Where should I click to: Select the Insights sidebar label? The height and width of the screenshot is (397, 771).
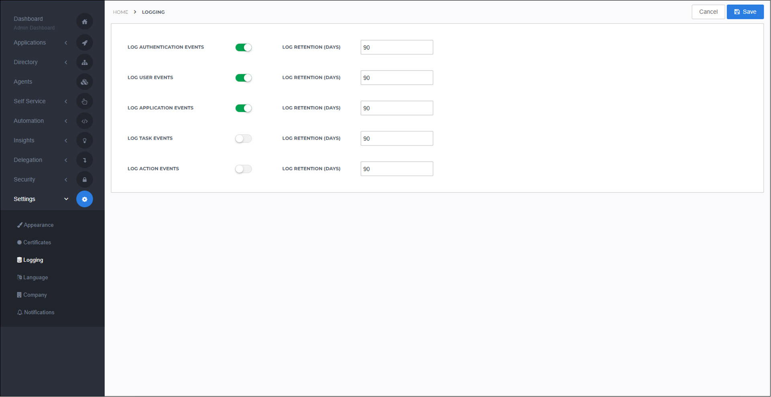[x=24, y=140]
